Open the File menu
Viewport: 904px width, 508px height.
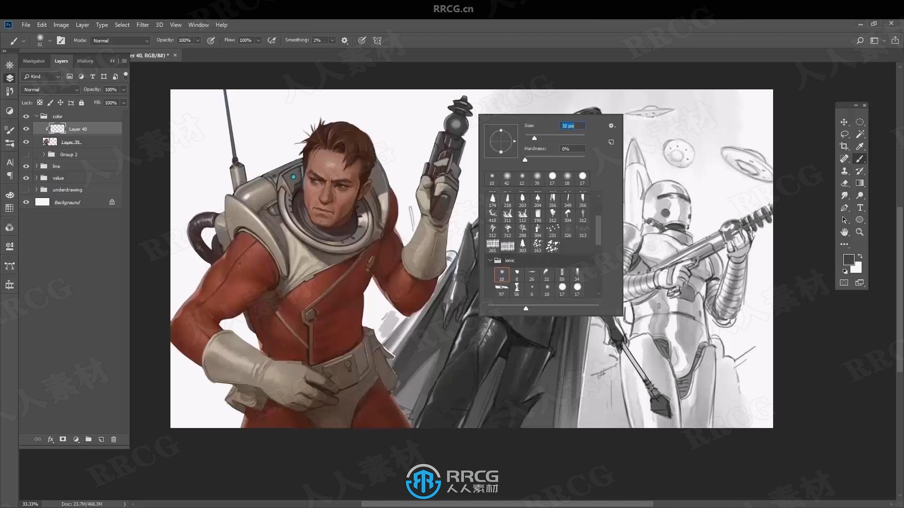coord(26,25)
